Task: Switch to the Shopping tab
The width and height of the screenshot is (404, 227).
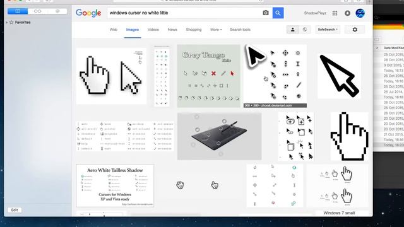Action: [x=194, y=30]
